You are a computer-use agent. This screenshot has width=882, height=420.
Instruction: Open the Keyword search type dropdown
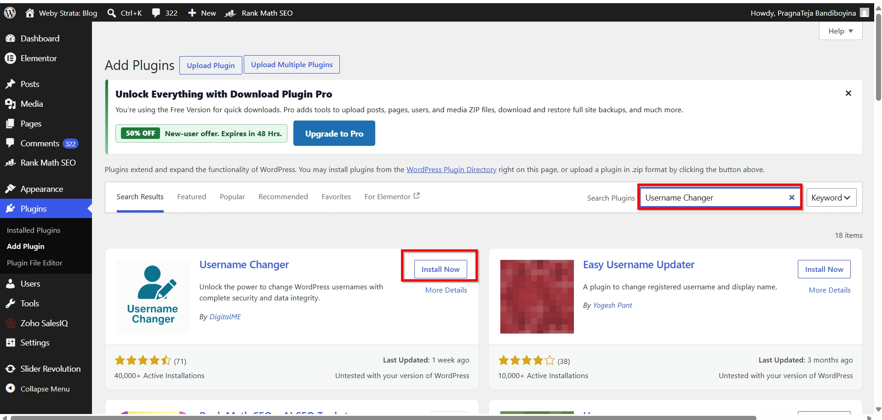831,197
